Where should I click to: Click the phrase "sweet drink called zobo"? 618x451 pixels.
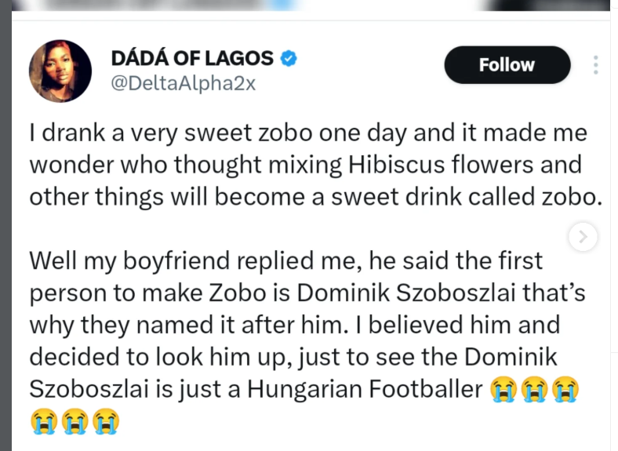(467, 197)
